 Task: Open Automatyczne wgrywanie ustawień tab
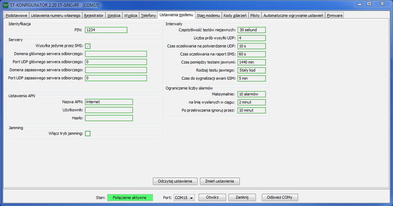(293, 15)
